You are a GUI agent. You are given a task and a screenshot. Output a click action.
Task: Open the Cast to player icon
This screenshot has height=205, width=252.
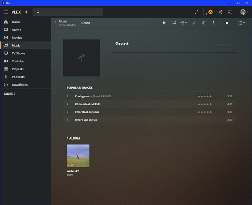230,12
